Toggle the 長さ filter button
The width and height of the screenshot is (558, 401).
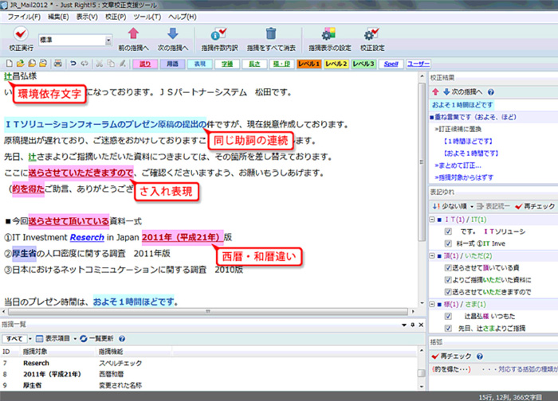pos(254,64)
